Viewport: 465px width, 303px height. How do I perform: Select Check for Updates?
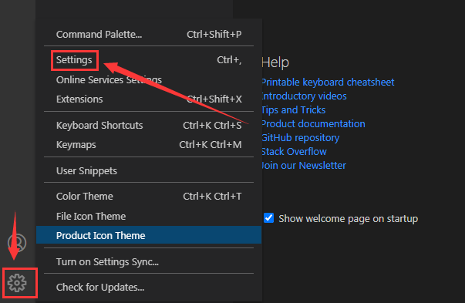pos(149,288)
